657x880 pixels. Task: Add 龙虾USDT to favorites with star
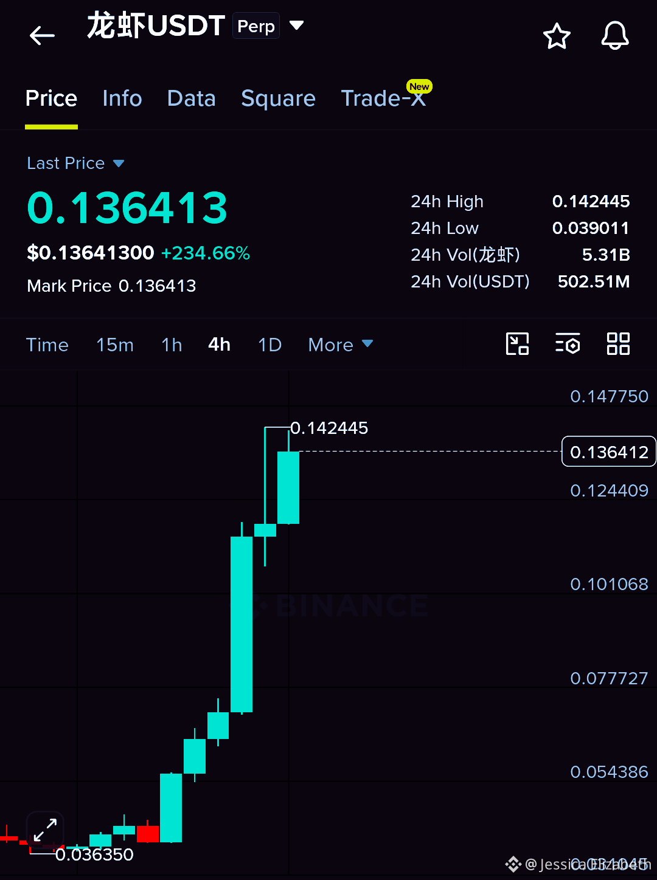coord(557,36)
